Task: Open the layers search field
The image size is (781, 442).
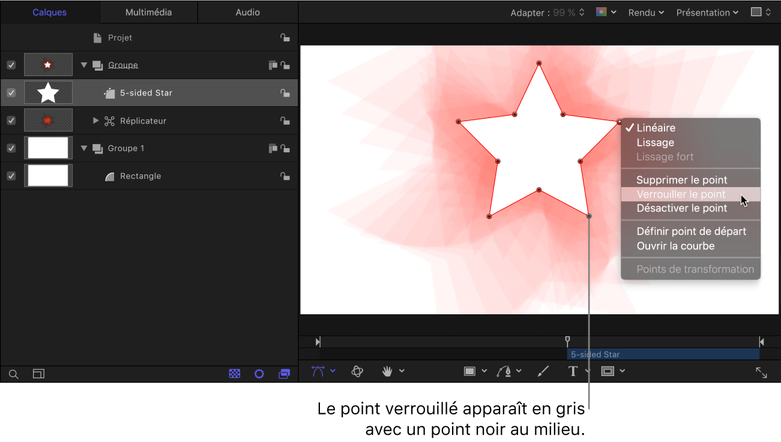Action: point(13,374)
